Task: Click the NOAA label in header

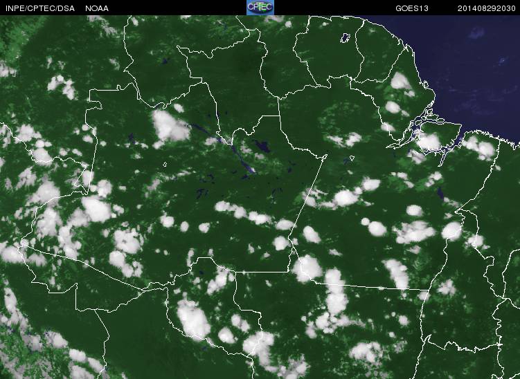Action: (x=97, y=8)
